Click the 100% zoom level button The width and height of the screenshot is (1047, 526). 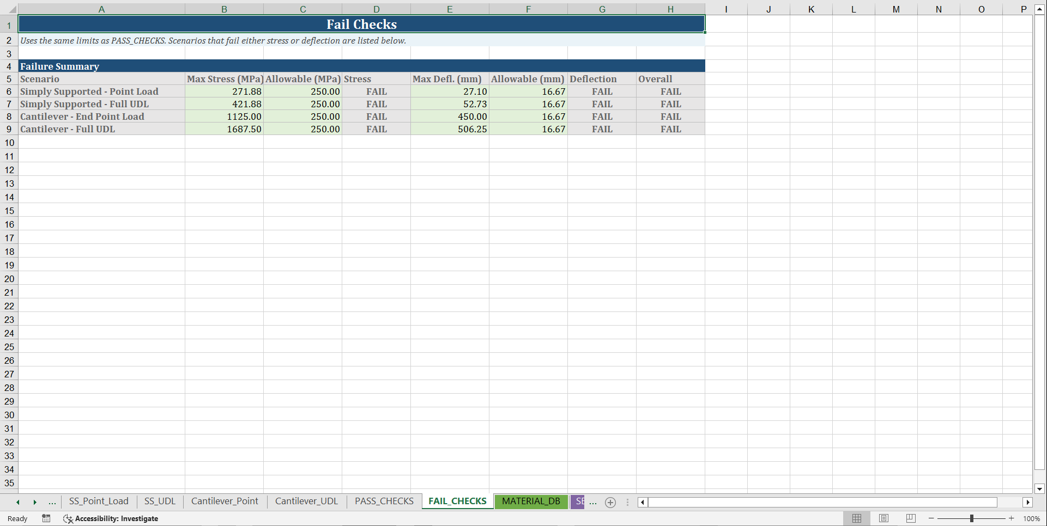click(1032, 518)
